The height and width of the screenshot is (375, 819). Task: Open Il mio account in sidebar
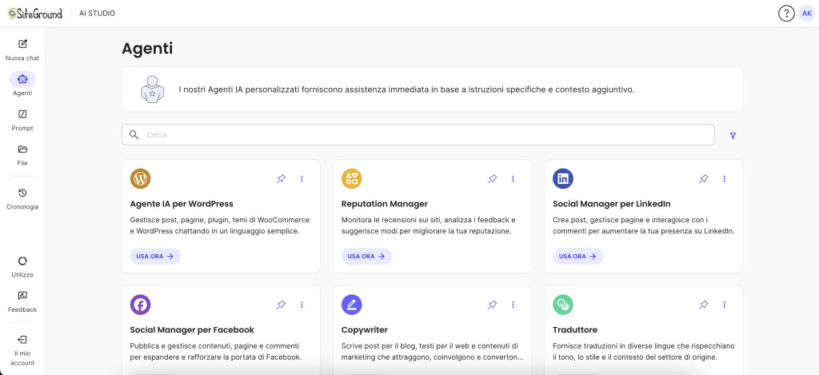coord(22,350)
